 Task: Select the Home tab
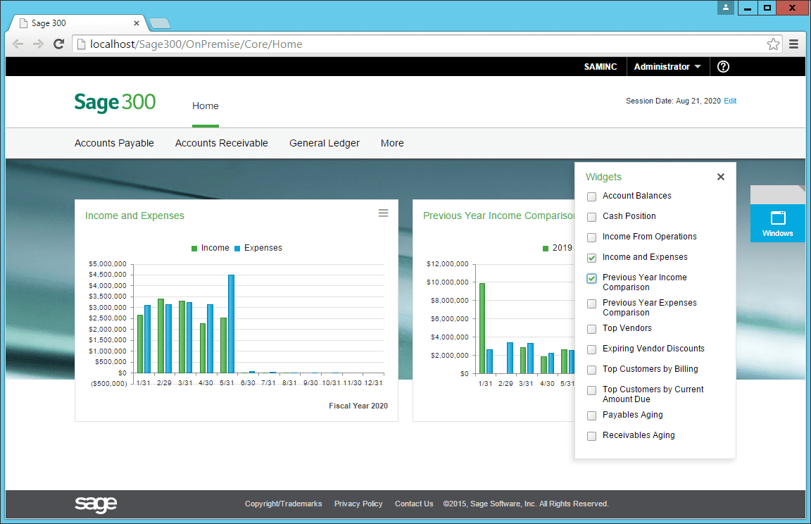coord(206,106)
